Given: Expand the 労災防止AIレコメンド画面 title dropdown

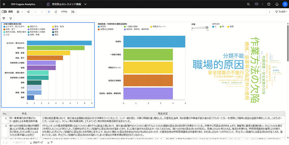Looking at the screenshot, I should tap(86, 4).
